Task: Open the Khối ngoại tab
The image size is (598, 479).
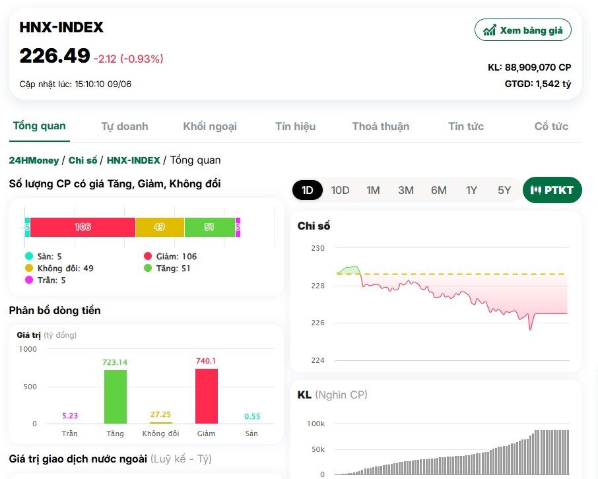Action: point(210,126)
